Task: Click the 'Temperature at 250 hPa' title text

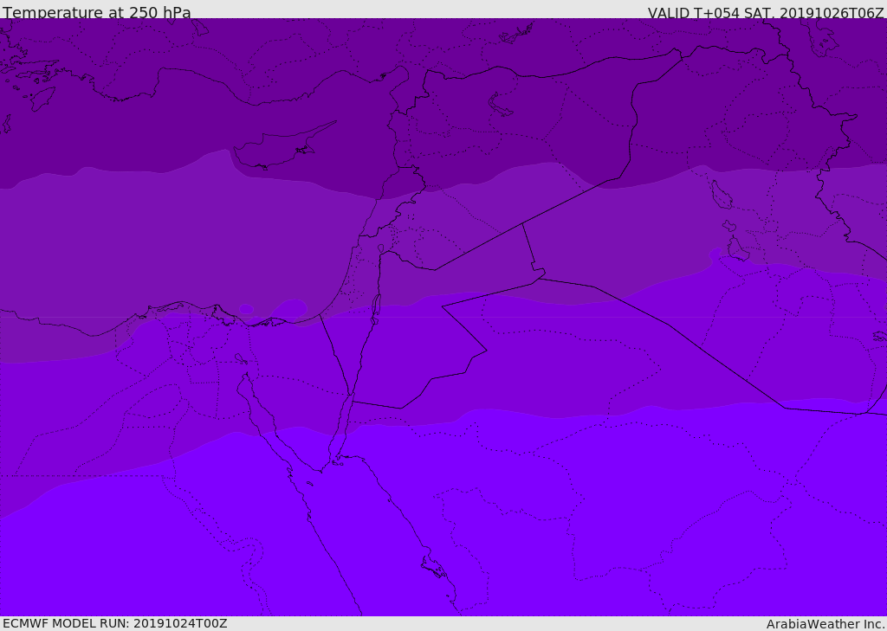Action: (97, 12)
